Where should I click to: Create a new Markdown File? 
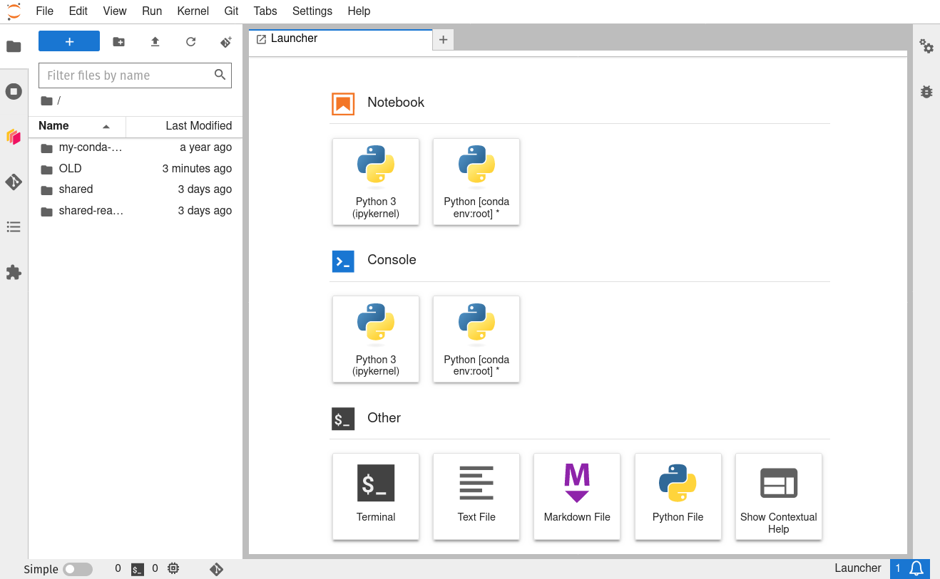point(577,496)
